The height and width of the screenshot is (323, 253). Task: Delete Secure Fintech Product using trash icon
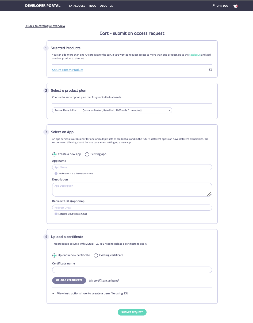click(x=210, y=69)
